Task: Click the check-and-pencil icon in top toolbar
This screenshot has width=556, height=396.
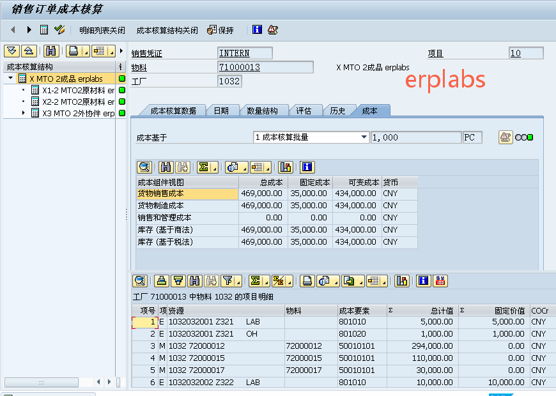Action: (59, 30)
